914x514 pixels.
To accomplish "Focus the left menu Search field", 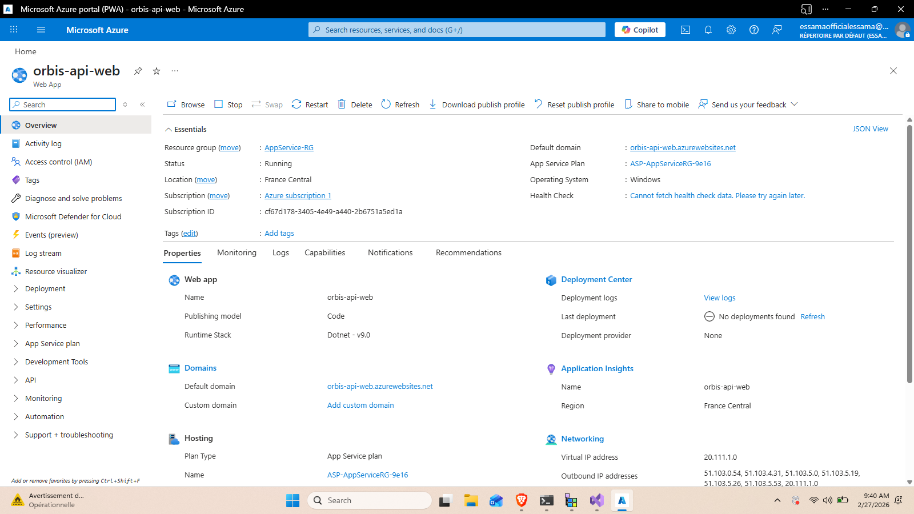I will (63, 105).
